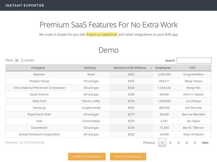Click the Retail industry cell
Screen dimensions: 217x162
click(91, 75)
